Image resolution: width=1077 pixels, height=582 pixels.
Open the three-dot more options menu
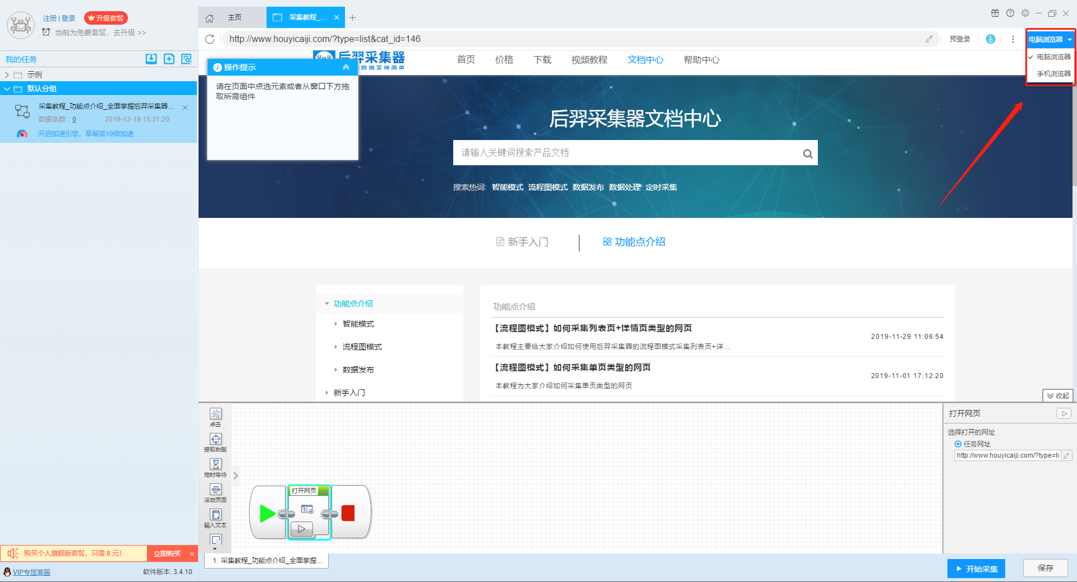(x=1013, y=39)
